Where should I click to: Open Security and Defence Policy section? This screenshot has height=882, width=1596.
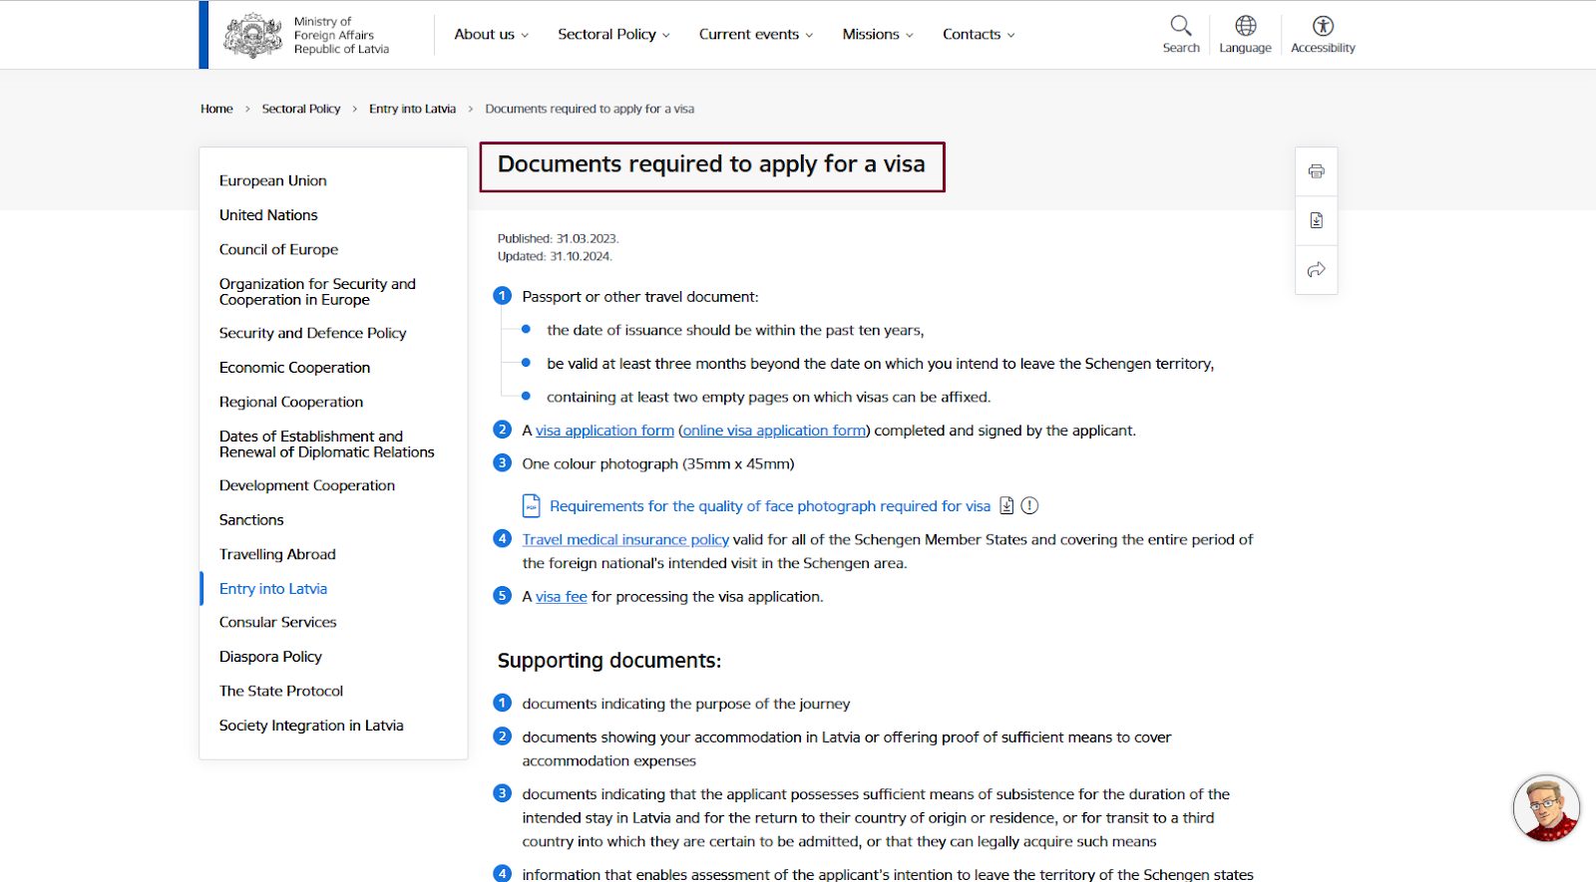313,333
